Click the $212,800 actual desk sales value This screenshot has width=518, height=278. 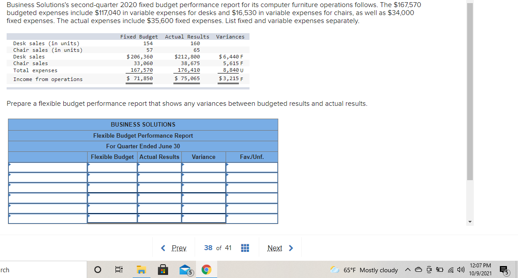(x=187, y=57)
